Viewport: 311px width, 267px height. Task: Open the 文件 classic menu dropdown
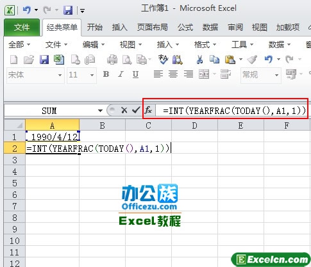click(56, 45)
